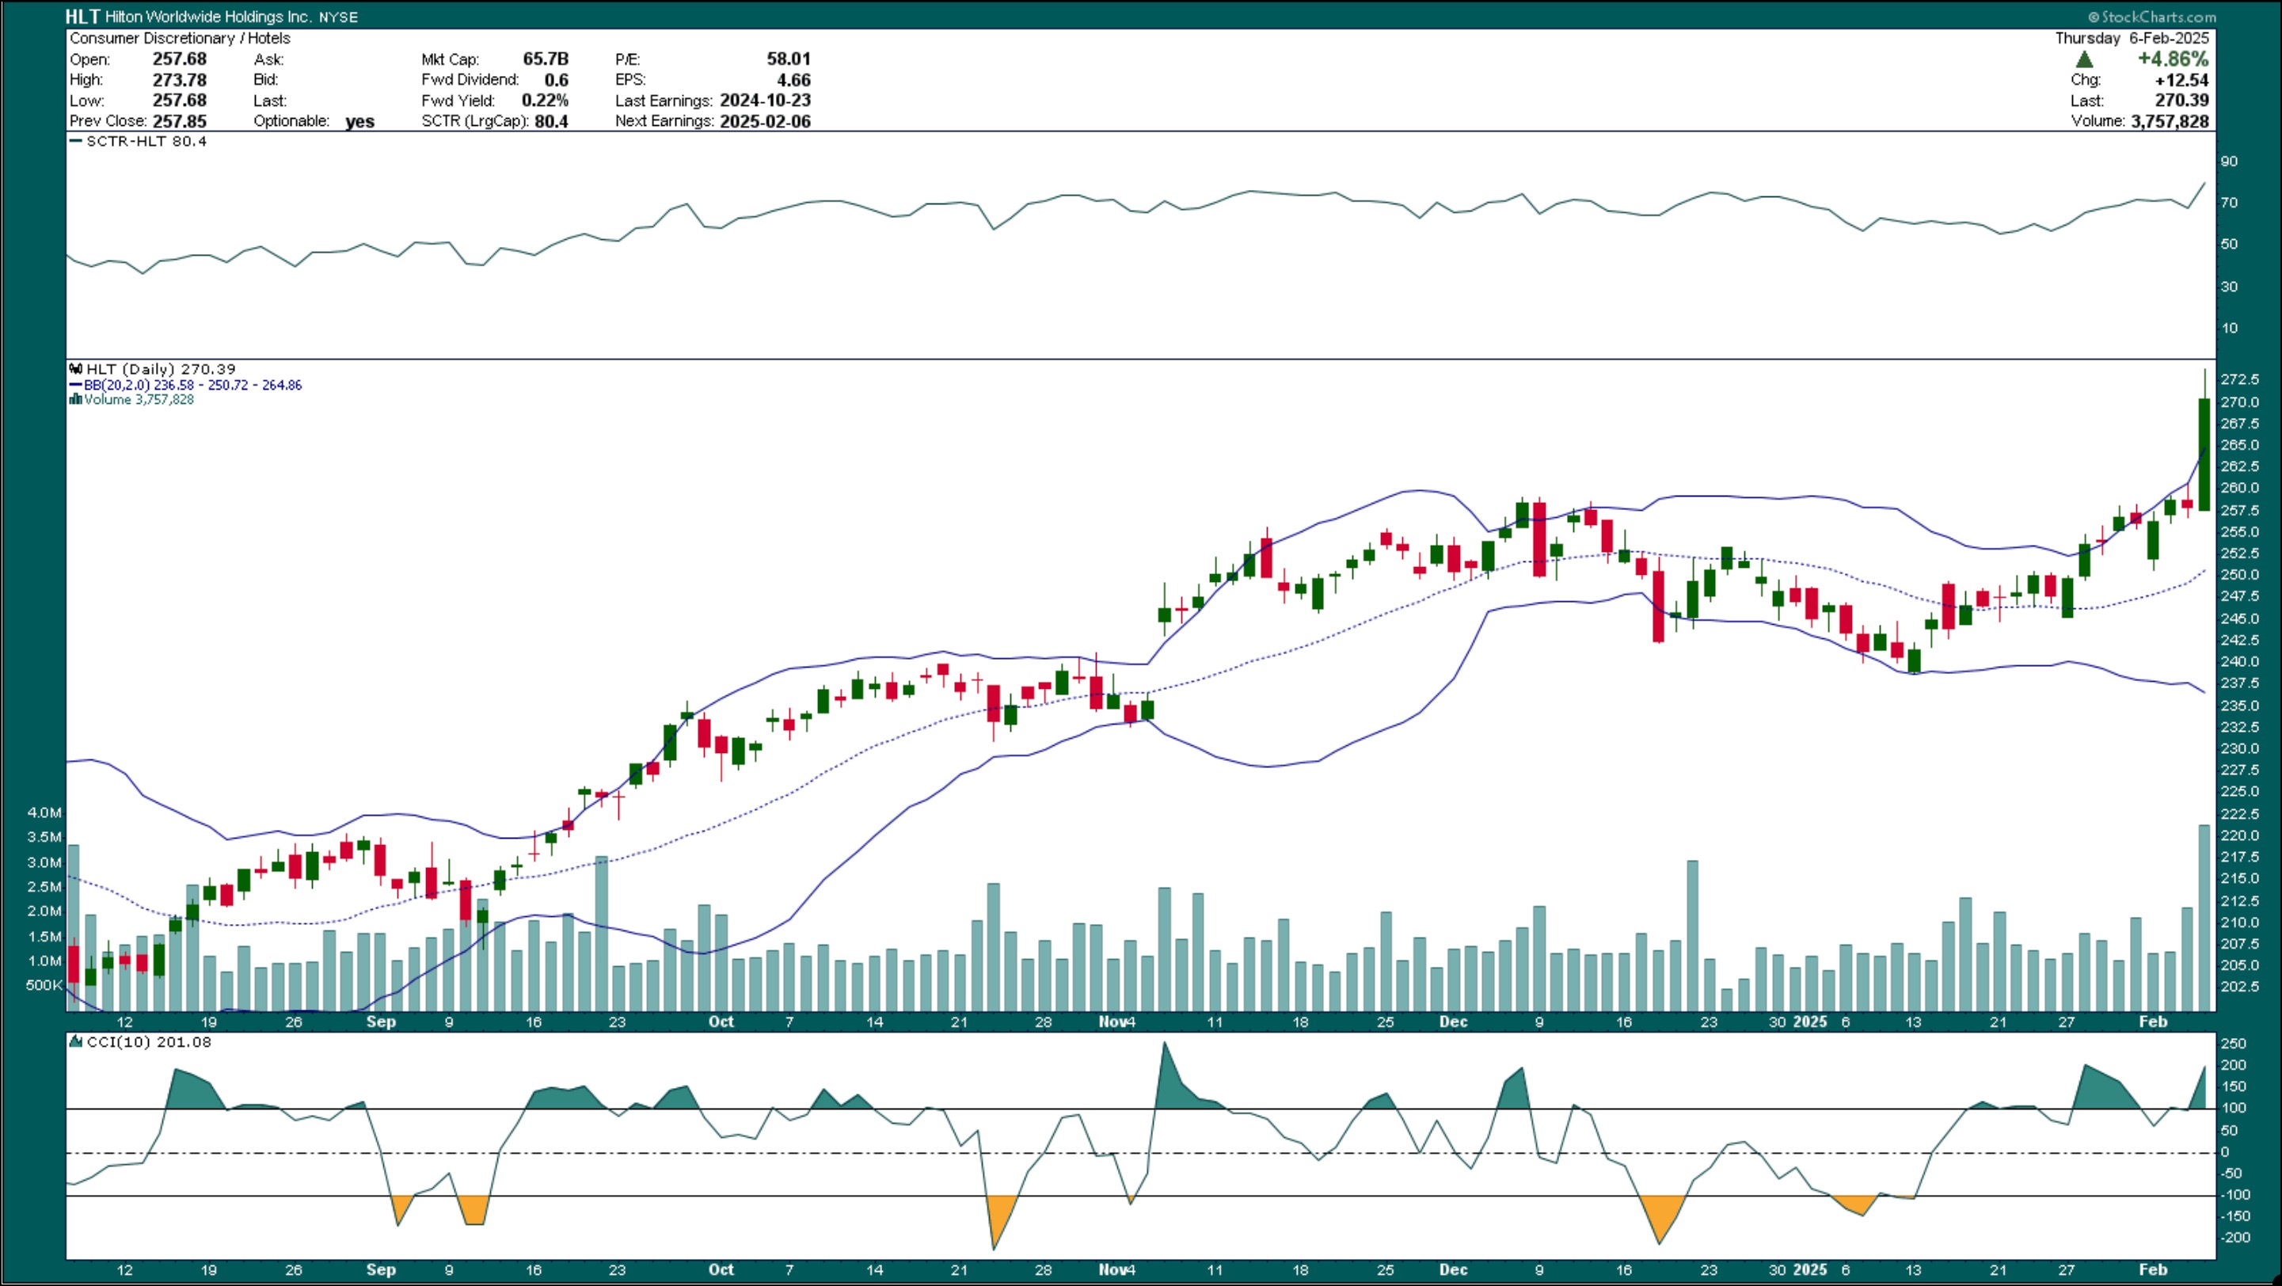This screenshot has width=2282, height=1286.
Task: Click the Optionable value yes
Action: pyautogui.click(x=359, y=121)
